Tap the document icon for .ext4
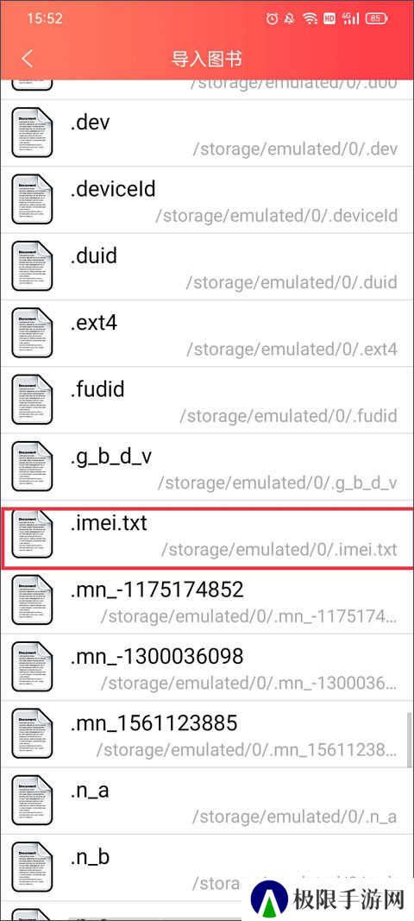This screenshot has width=414, height=921. coord(33,332)
